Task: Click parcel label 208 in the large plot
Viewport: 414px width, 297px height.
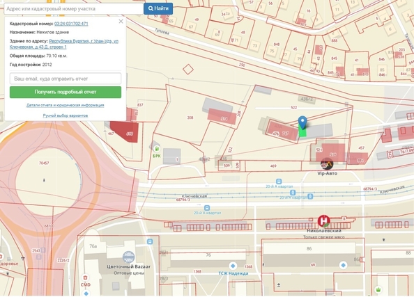Action: (x=190, y=118)
